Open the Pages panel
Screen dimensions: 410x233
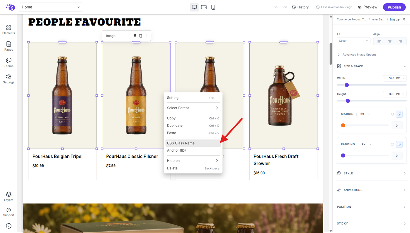point(8,46)
